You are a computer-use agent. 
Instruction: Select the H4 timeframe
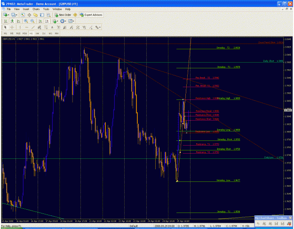pos(37,33)
